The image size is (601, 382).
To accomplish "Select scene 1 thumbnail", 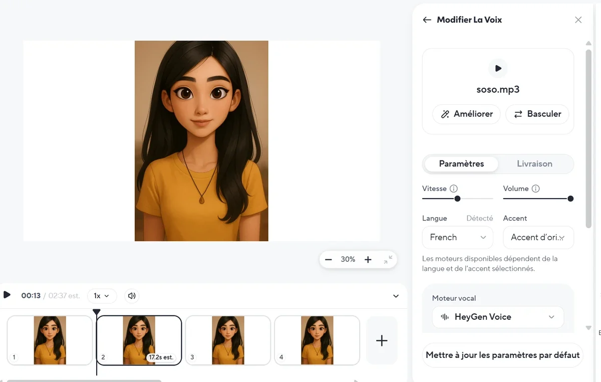I will [x=50, y=340].
